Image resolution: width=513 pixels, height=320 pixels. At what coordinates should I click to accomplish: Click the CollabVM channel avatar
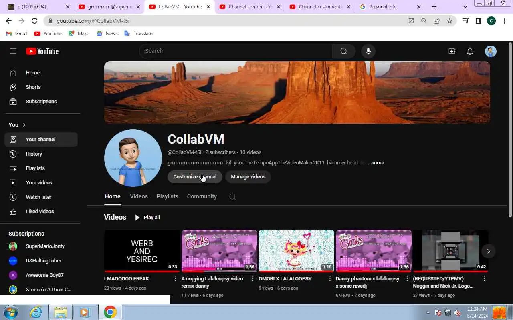133,158
